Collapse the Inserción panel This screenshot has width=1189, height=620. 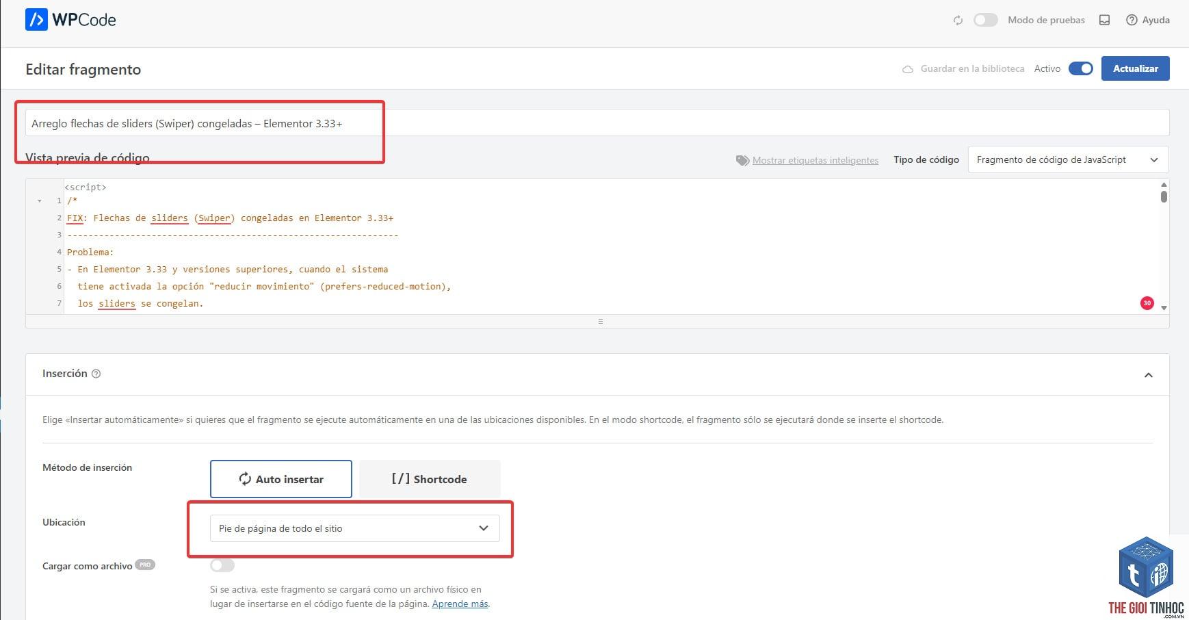tap(1148, 374)
